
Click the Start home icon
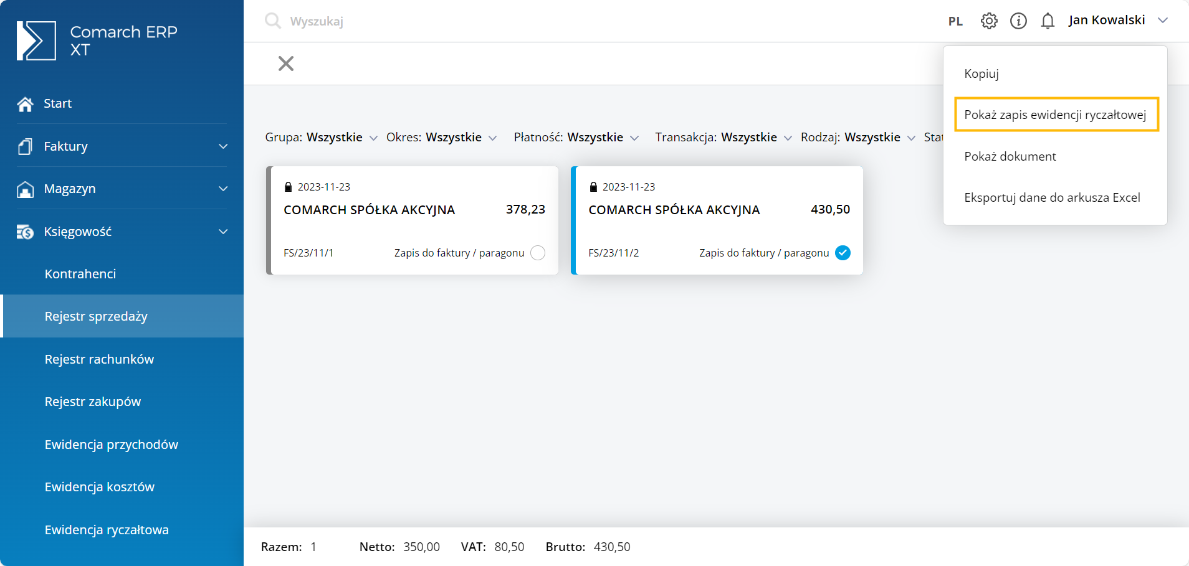25,104
